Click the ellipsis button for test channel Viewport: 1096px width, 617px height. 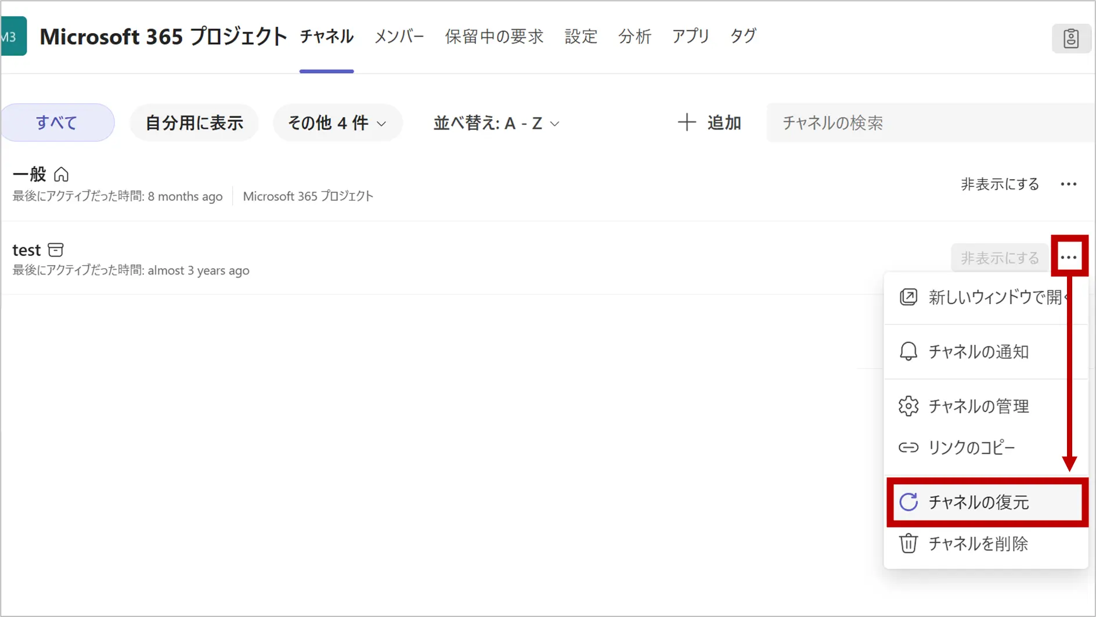pos(1069,257)
